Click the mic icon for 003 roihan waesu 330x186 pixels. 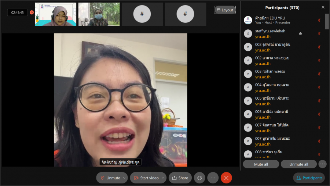pyautogui.click(x=319, y=74)
